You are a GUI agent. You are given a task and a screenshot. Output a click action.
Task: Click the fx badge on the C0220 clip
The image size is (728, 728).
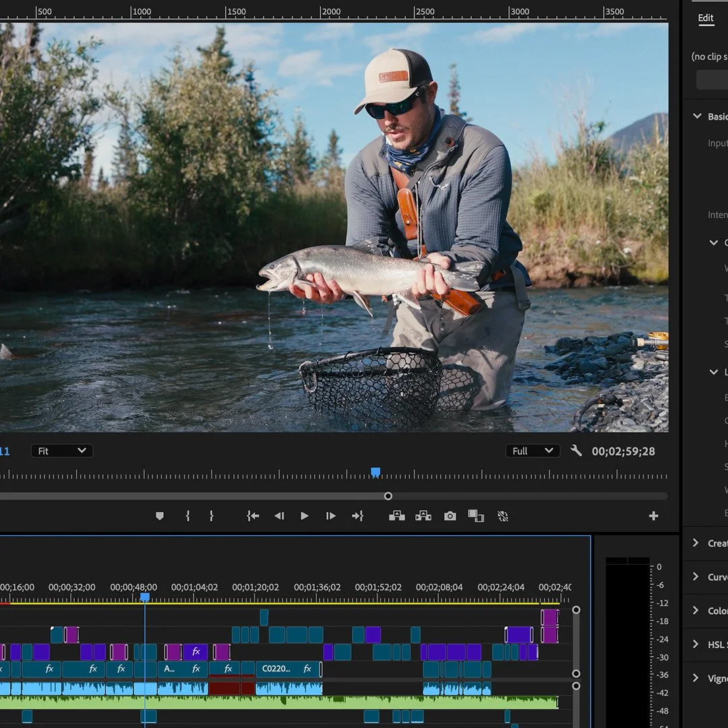[x=307, y=669]
